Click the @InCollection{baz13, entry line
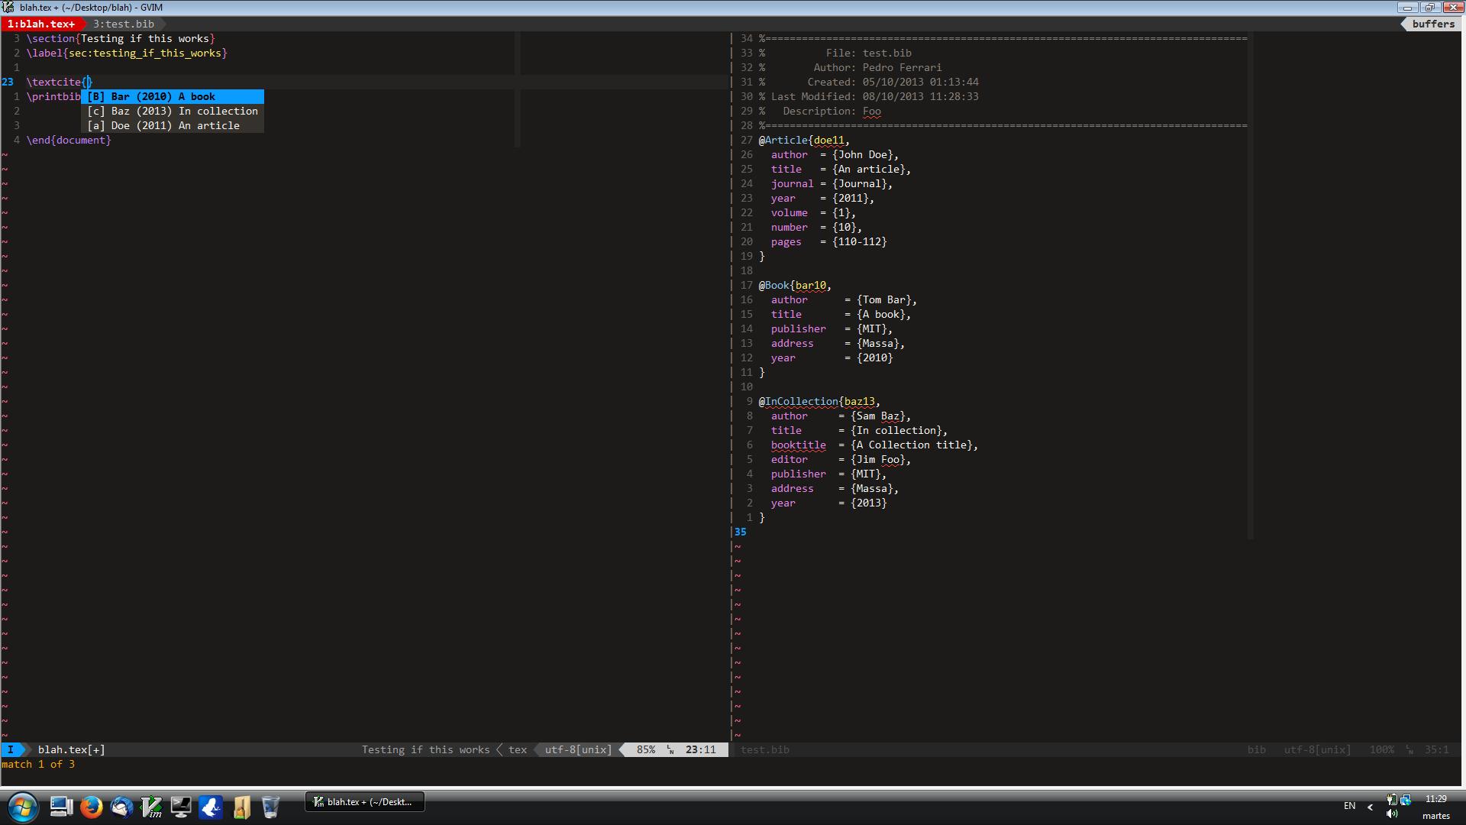Image resolution: width=1466 pixels, height=825 pixels. coord(819,401)
